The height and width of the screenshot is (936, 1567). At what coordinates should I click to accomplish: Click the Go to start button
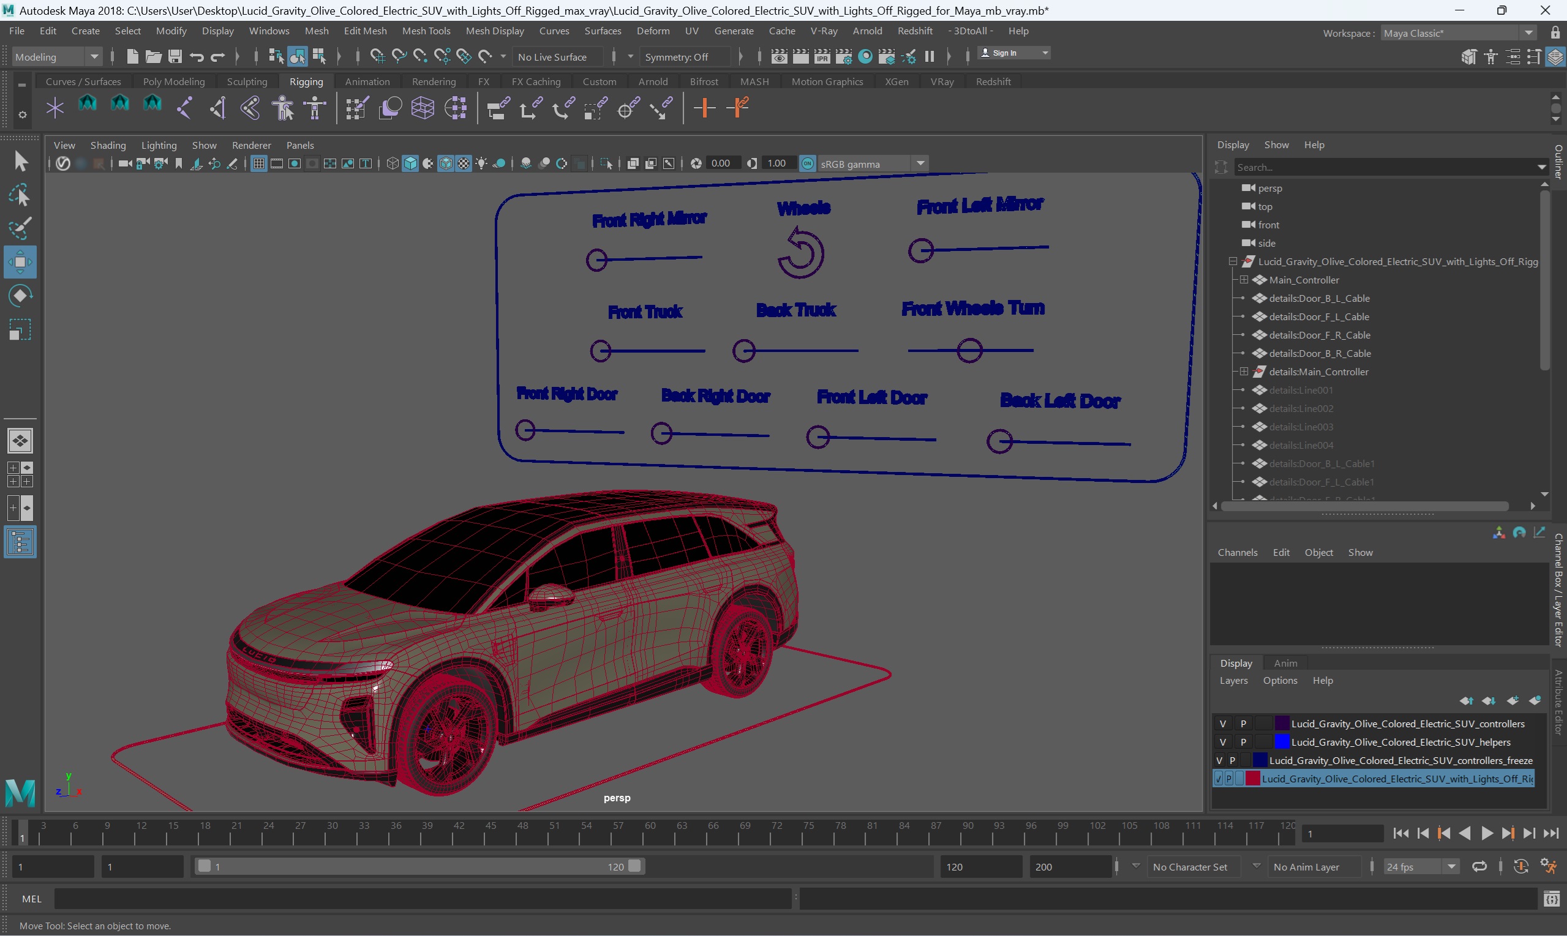pos(1400,833)
